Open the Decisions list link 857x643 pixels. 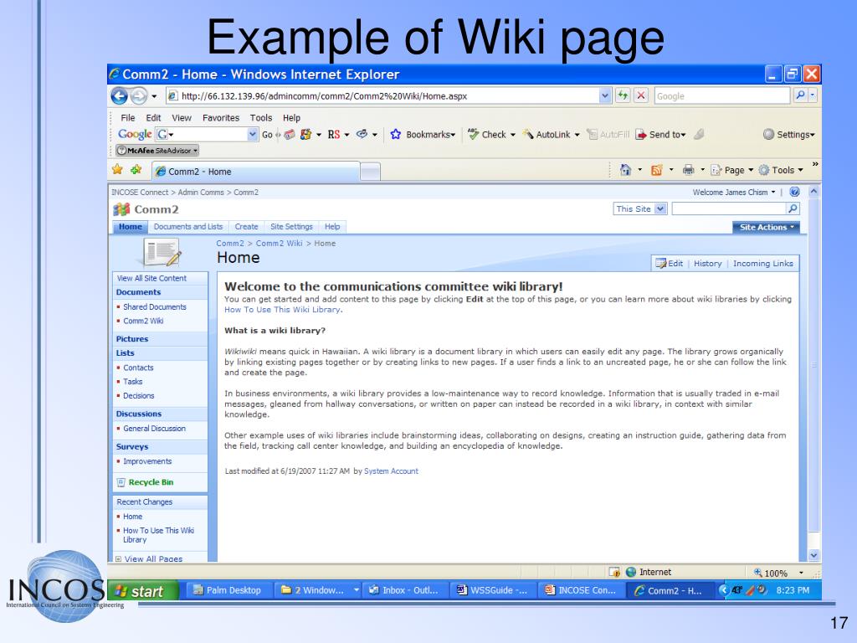[x=138, y=395]
